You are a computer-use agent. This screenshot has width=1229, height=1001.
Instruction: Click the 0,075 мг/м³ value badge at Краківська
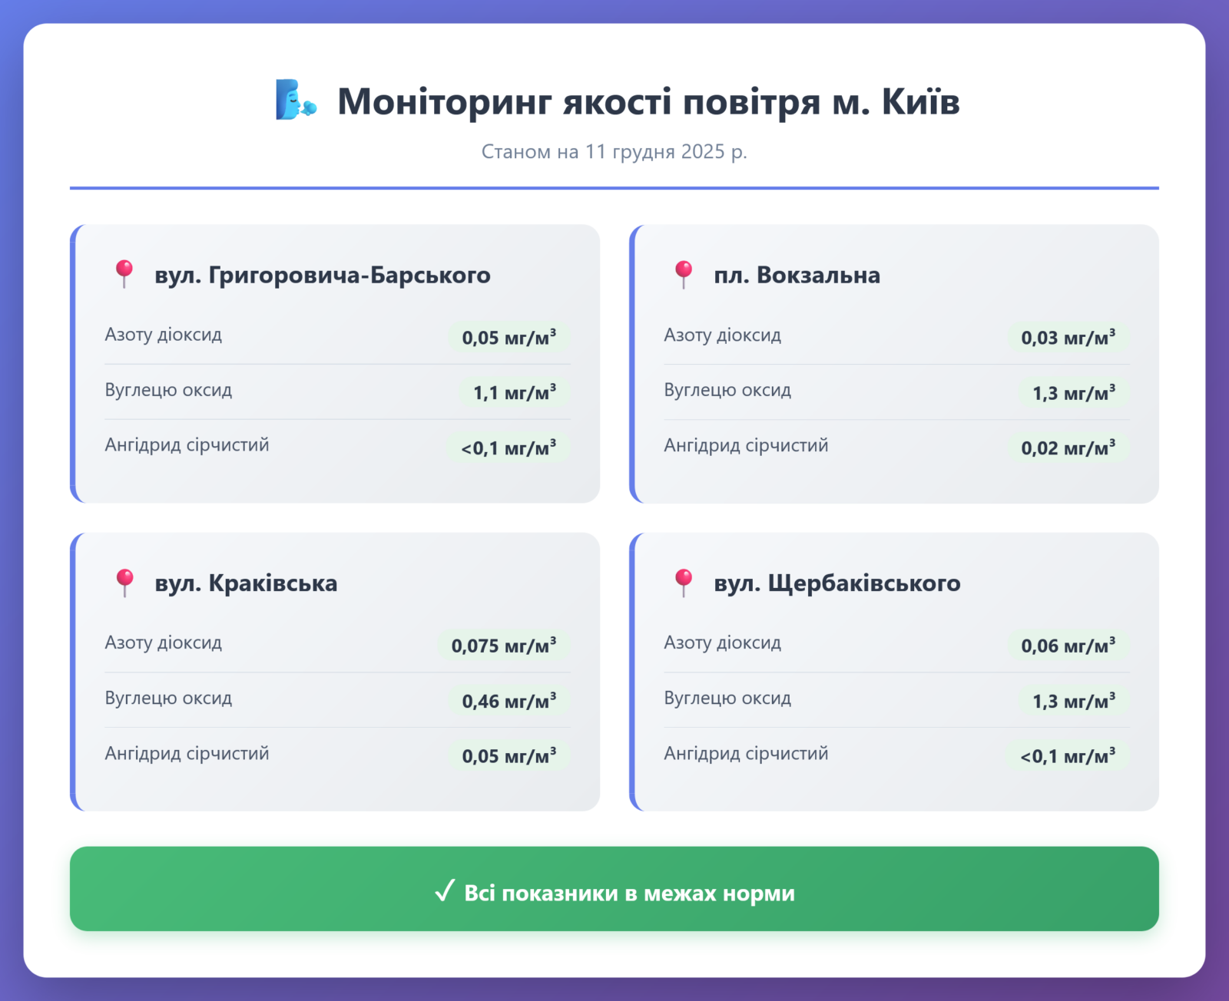(x=503, y=646)
